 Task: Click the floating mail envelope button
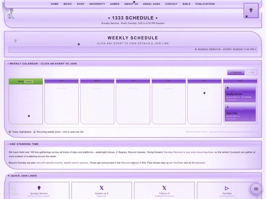[256, 189]
